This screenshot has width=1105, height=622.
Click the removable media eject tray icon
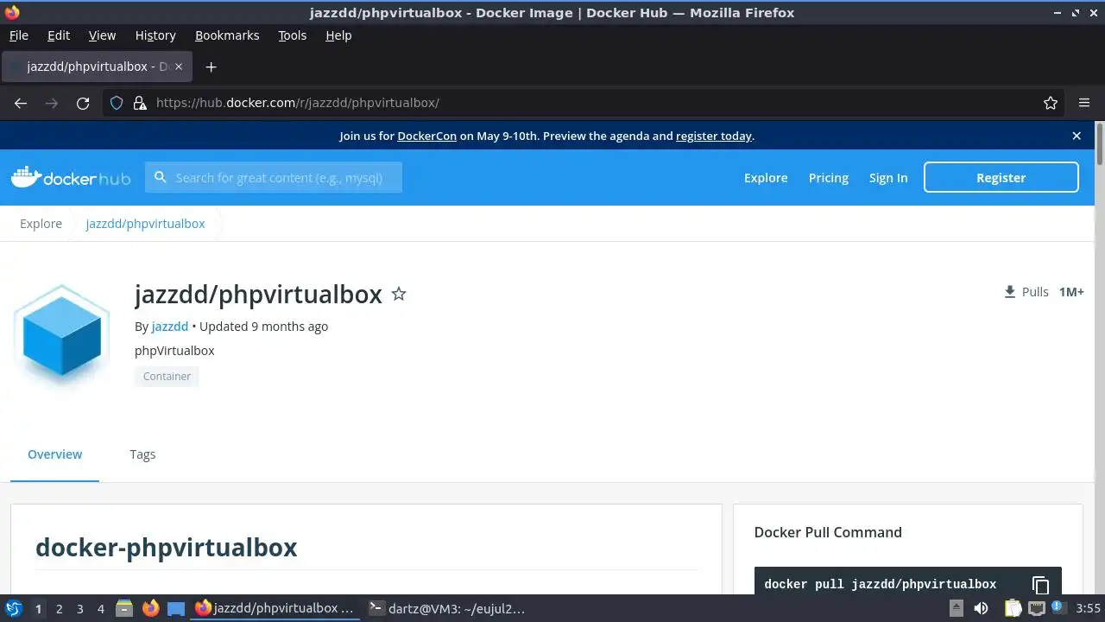956,609
